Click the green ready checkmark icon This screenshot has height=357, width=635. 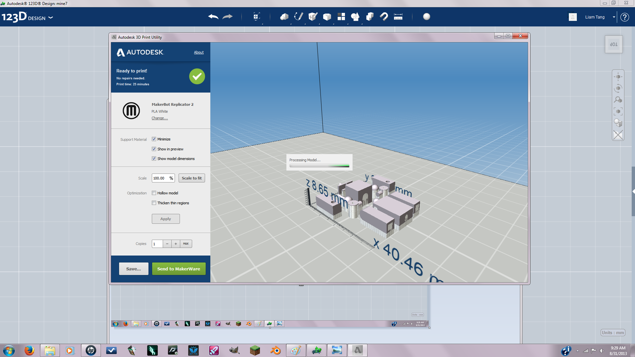coord(197,76)
